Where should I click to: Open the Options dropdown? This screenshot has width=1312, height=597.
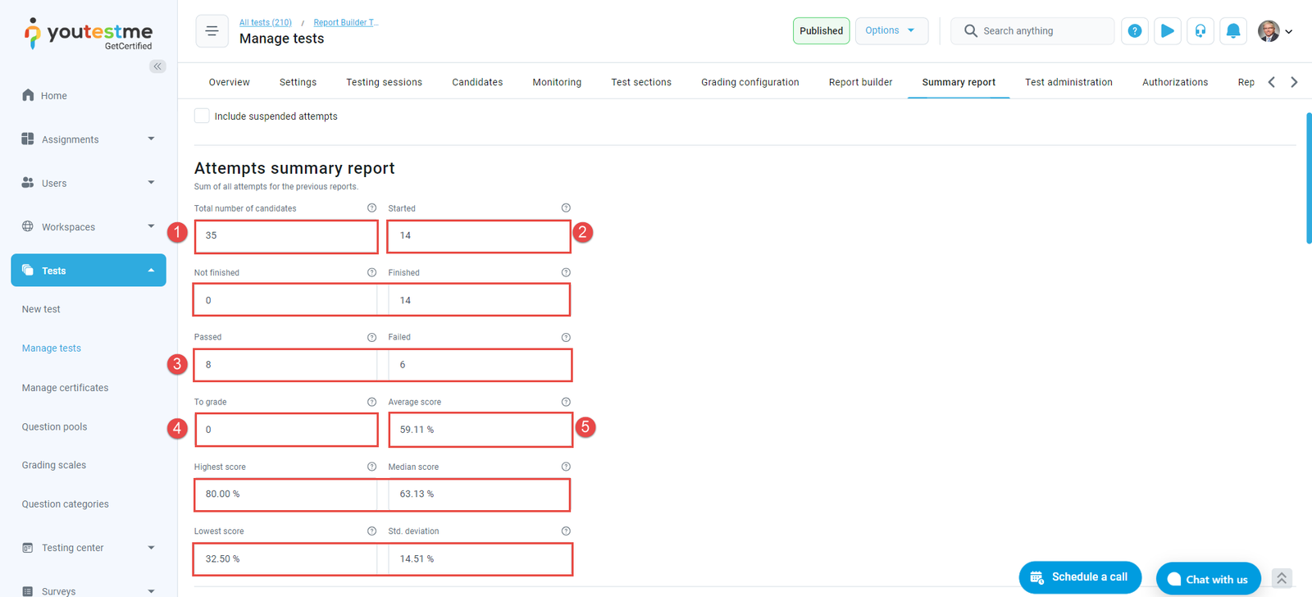(x=891, y=31)
